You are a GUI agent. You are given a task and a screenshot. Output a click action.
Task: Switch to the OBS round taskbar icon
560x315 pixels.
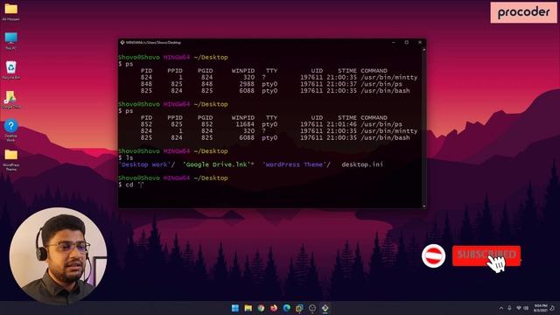(x=312, y=308)
